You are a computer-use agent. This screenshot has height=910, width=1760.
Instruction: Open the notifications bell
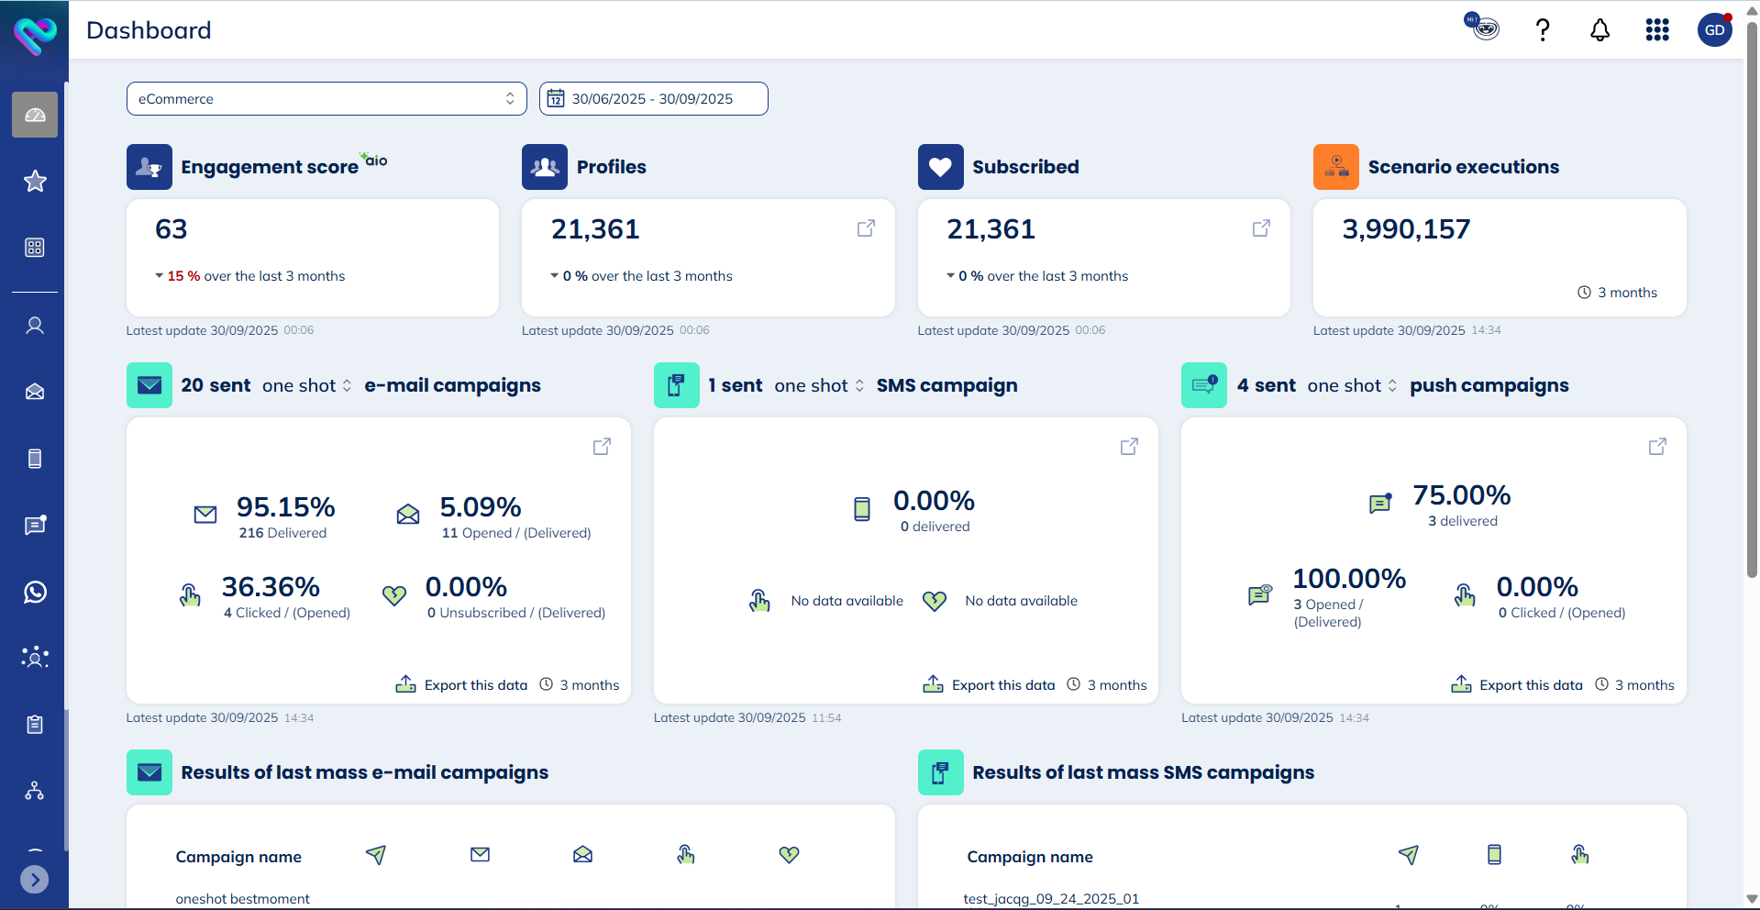click(x=1599, y=30)
